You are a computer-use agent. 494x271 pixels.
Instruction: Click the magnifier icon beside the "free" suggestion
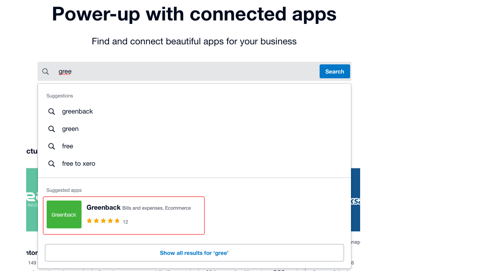51,147
